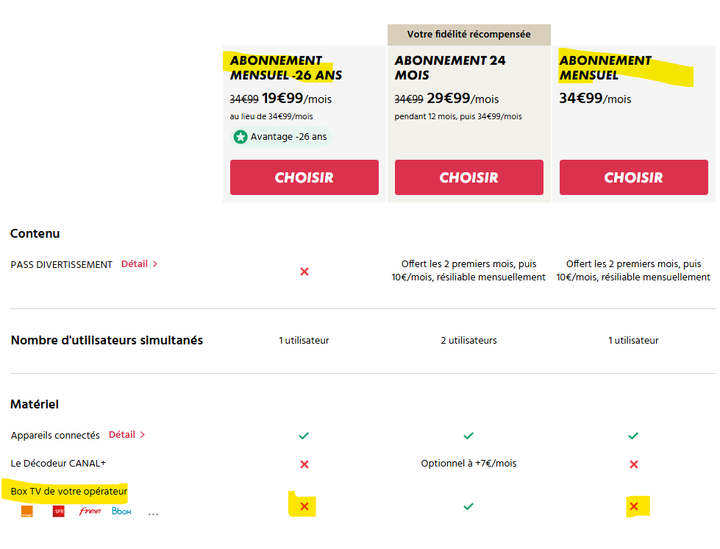The height and width of the screenshot is (549, 720).
Task: Select CHOISIR under the 34€99 Abonnement Mensuel
Action: tap(634, 177)
